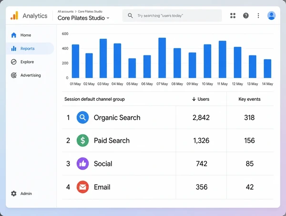286x216 pixels.
Task: Click the 09 May bar in the chart
Action: click(x=192, y=65)
